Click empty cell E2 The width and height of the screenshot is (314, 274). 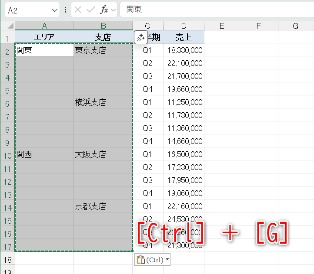coord(221,50)
